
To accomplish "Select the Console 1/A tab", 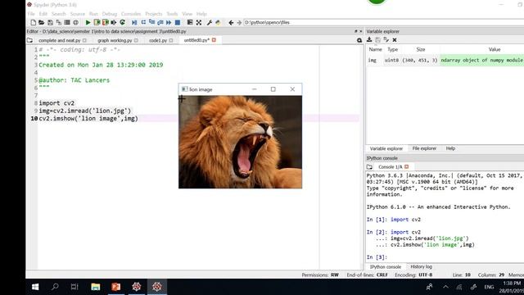I will coord(390,166).
